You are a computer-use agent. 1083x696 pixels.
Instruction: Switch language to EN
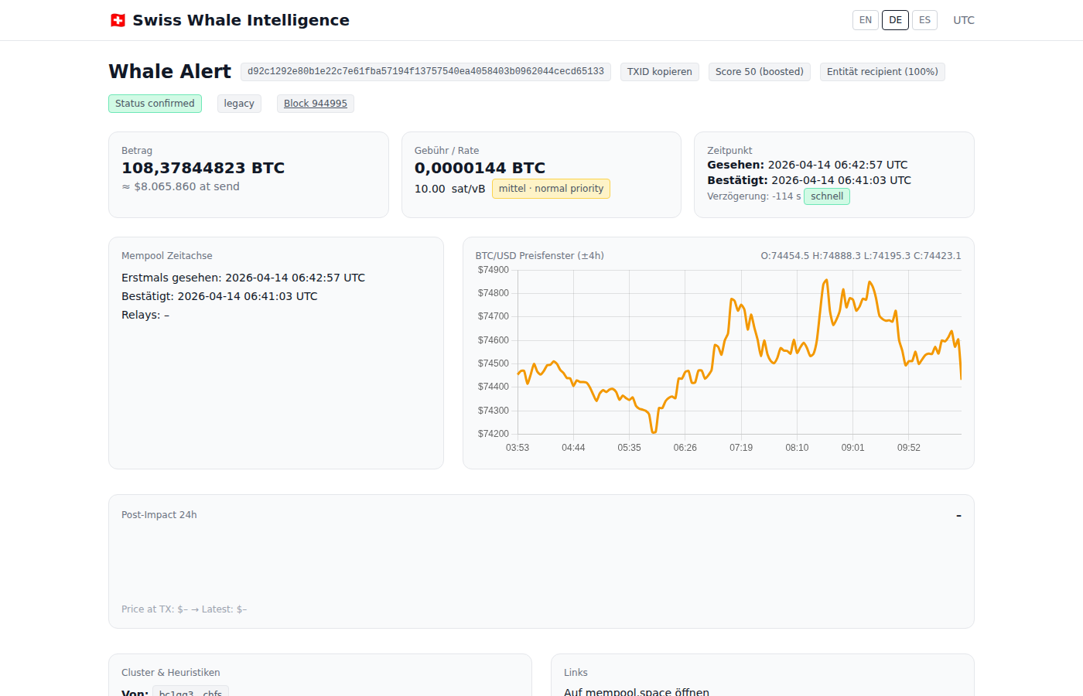point(865,20)
